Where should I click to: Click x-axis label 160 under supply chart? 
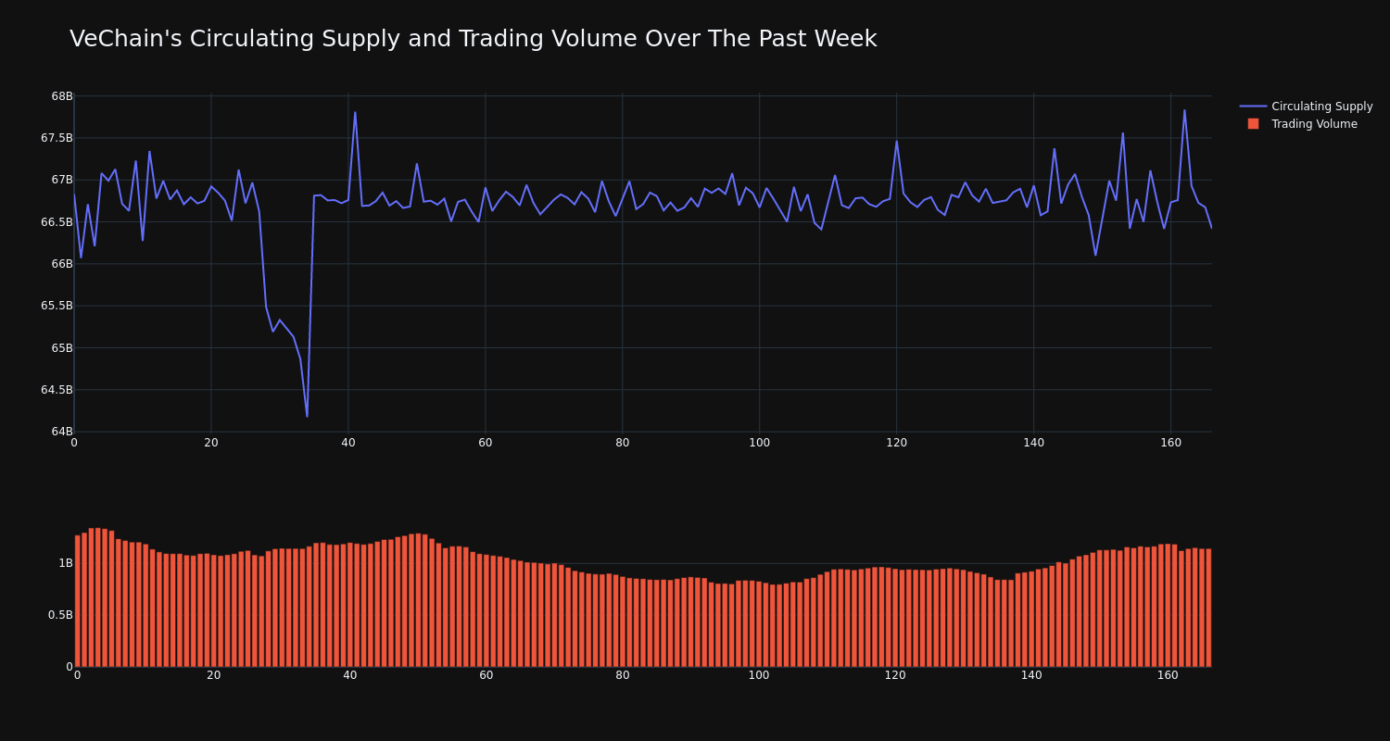[x=1171, y=443]
